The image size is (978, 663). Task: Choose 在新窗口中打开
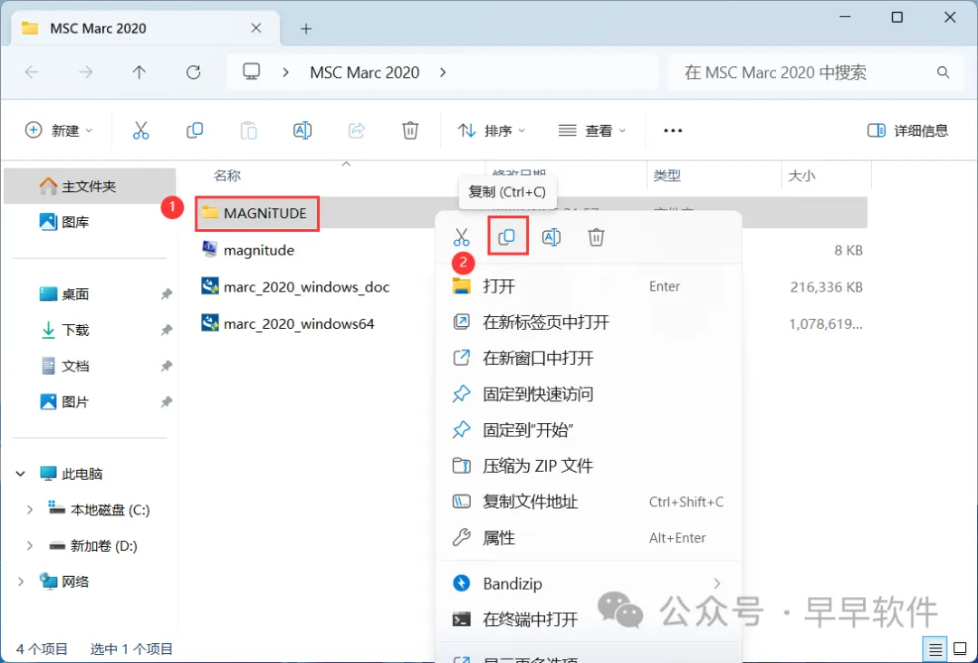[589, 358]
